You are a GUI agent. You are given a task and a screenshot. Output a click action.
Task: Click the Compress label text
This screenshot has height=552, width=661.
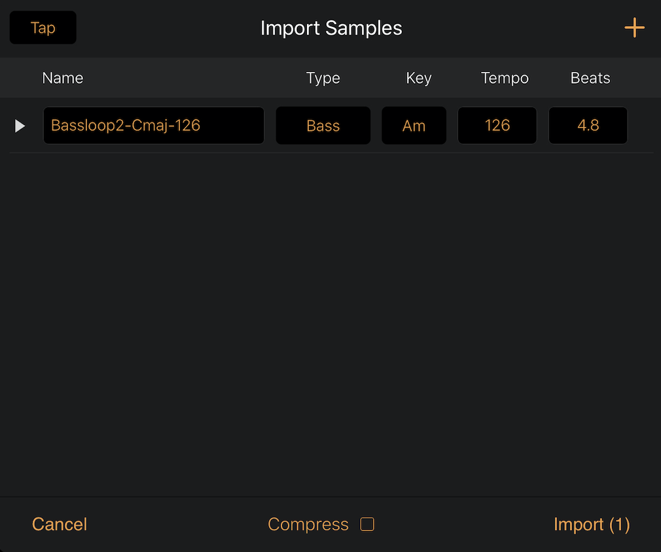click(308, 524)
